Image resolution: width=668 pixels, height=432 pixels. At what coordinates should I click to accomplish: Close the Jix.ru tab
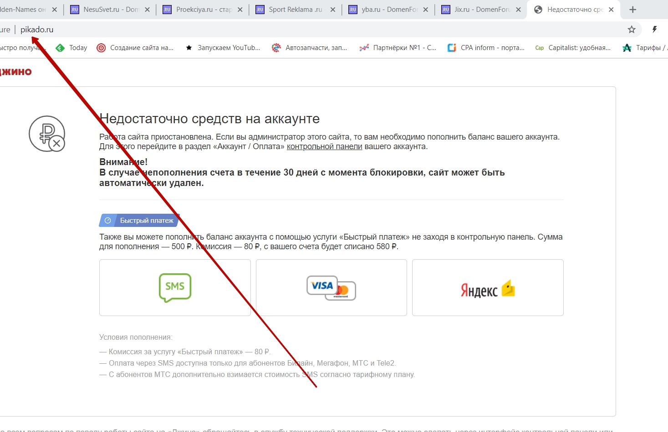pos(518,10)
